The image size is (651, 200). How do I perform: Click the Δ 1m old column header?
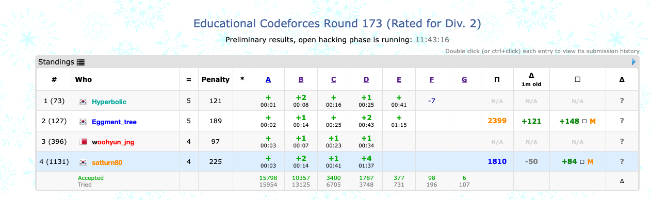[531, 79]
